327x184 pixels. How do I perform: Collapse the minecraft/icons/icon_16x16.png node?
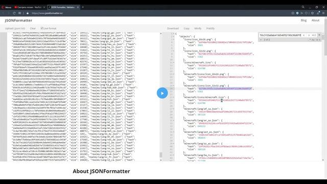pos(174,74)
